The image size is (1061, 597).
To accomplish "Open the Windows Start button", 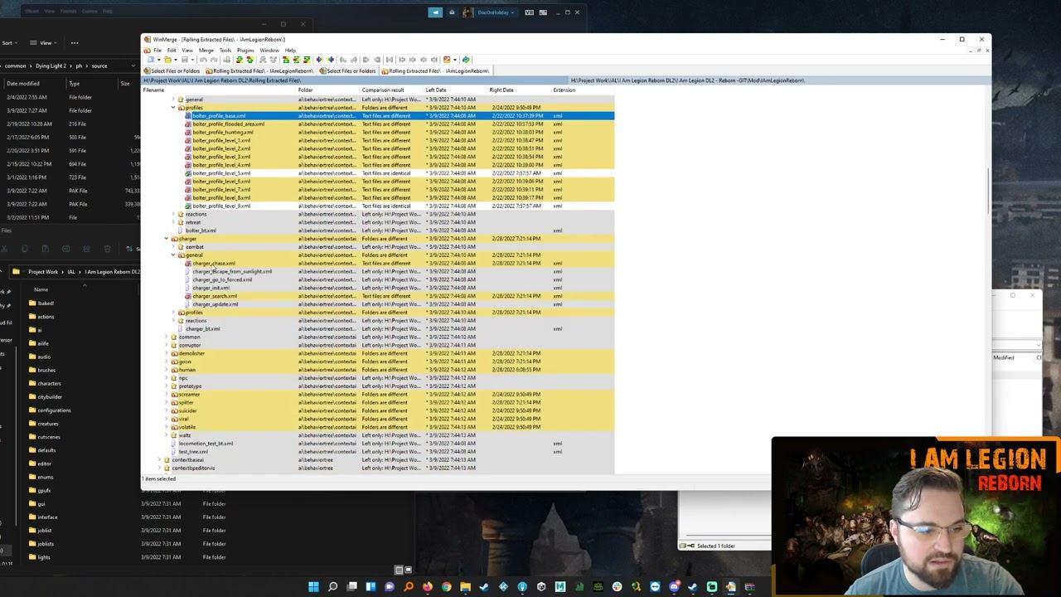I will point(313,587).
